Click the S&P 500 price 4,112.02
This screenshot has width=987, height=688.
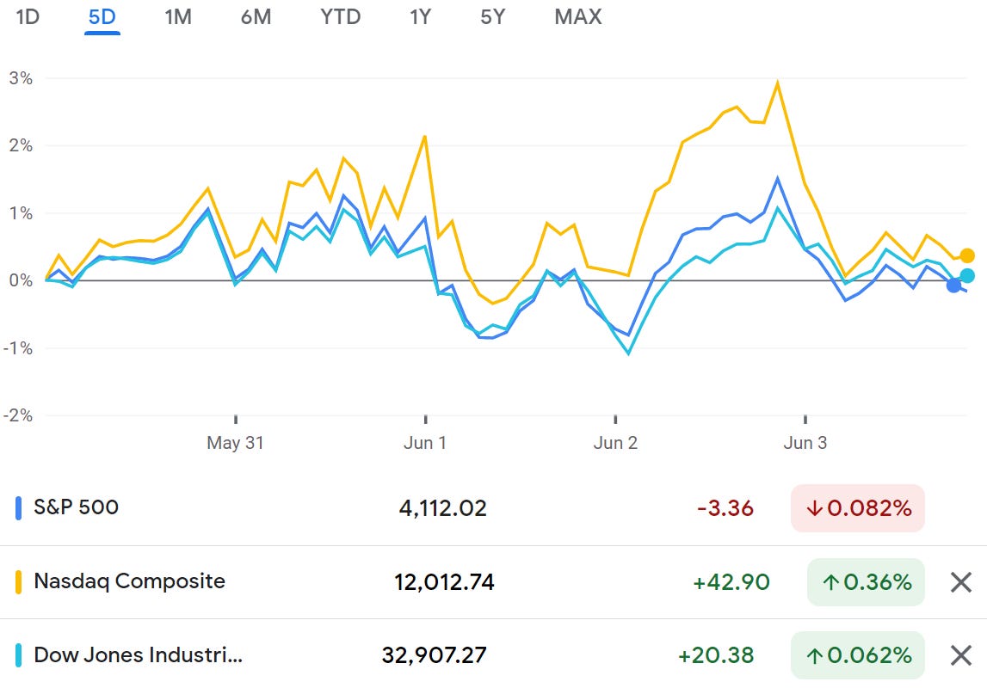pyautogui.click(x=443, y=508)
